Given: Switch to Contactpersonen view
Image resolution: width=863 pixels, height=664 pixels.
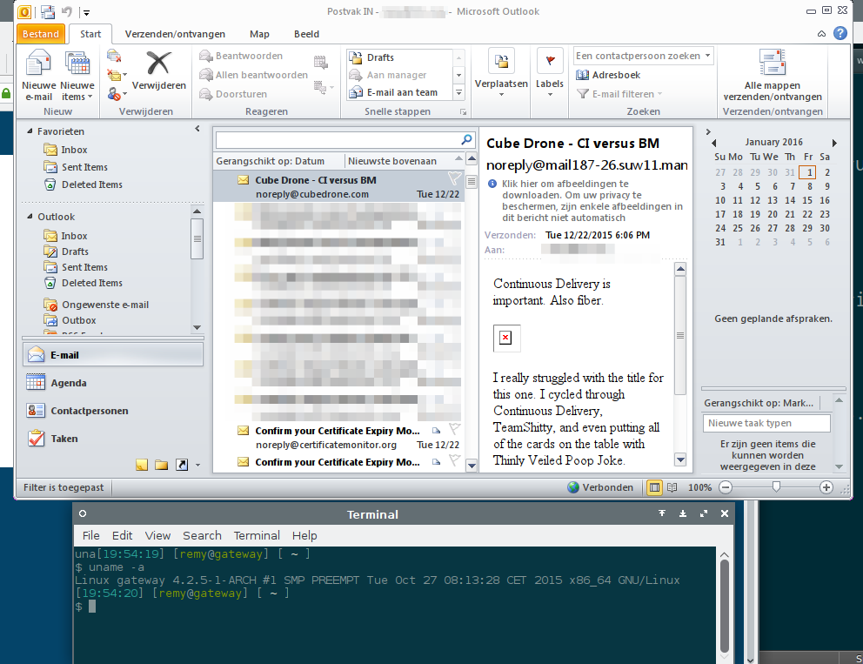Looking at the screenshot, I should click(113, 411).
